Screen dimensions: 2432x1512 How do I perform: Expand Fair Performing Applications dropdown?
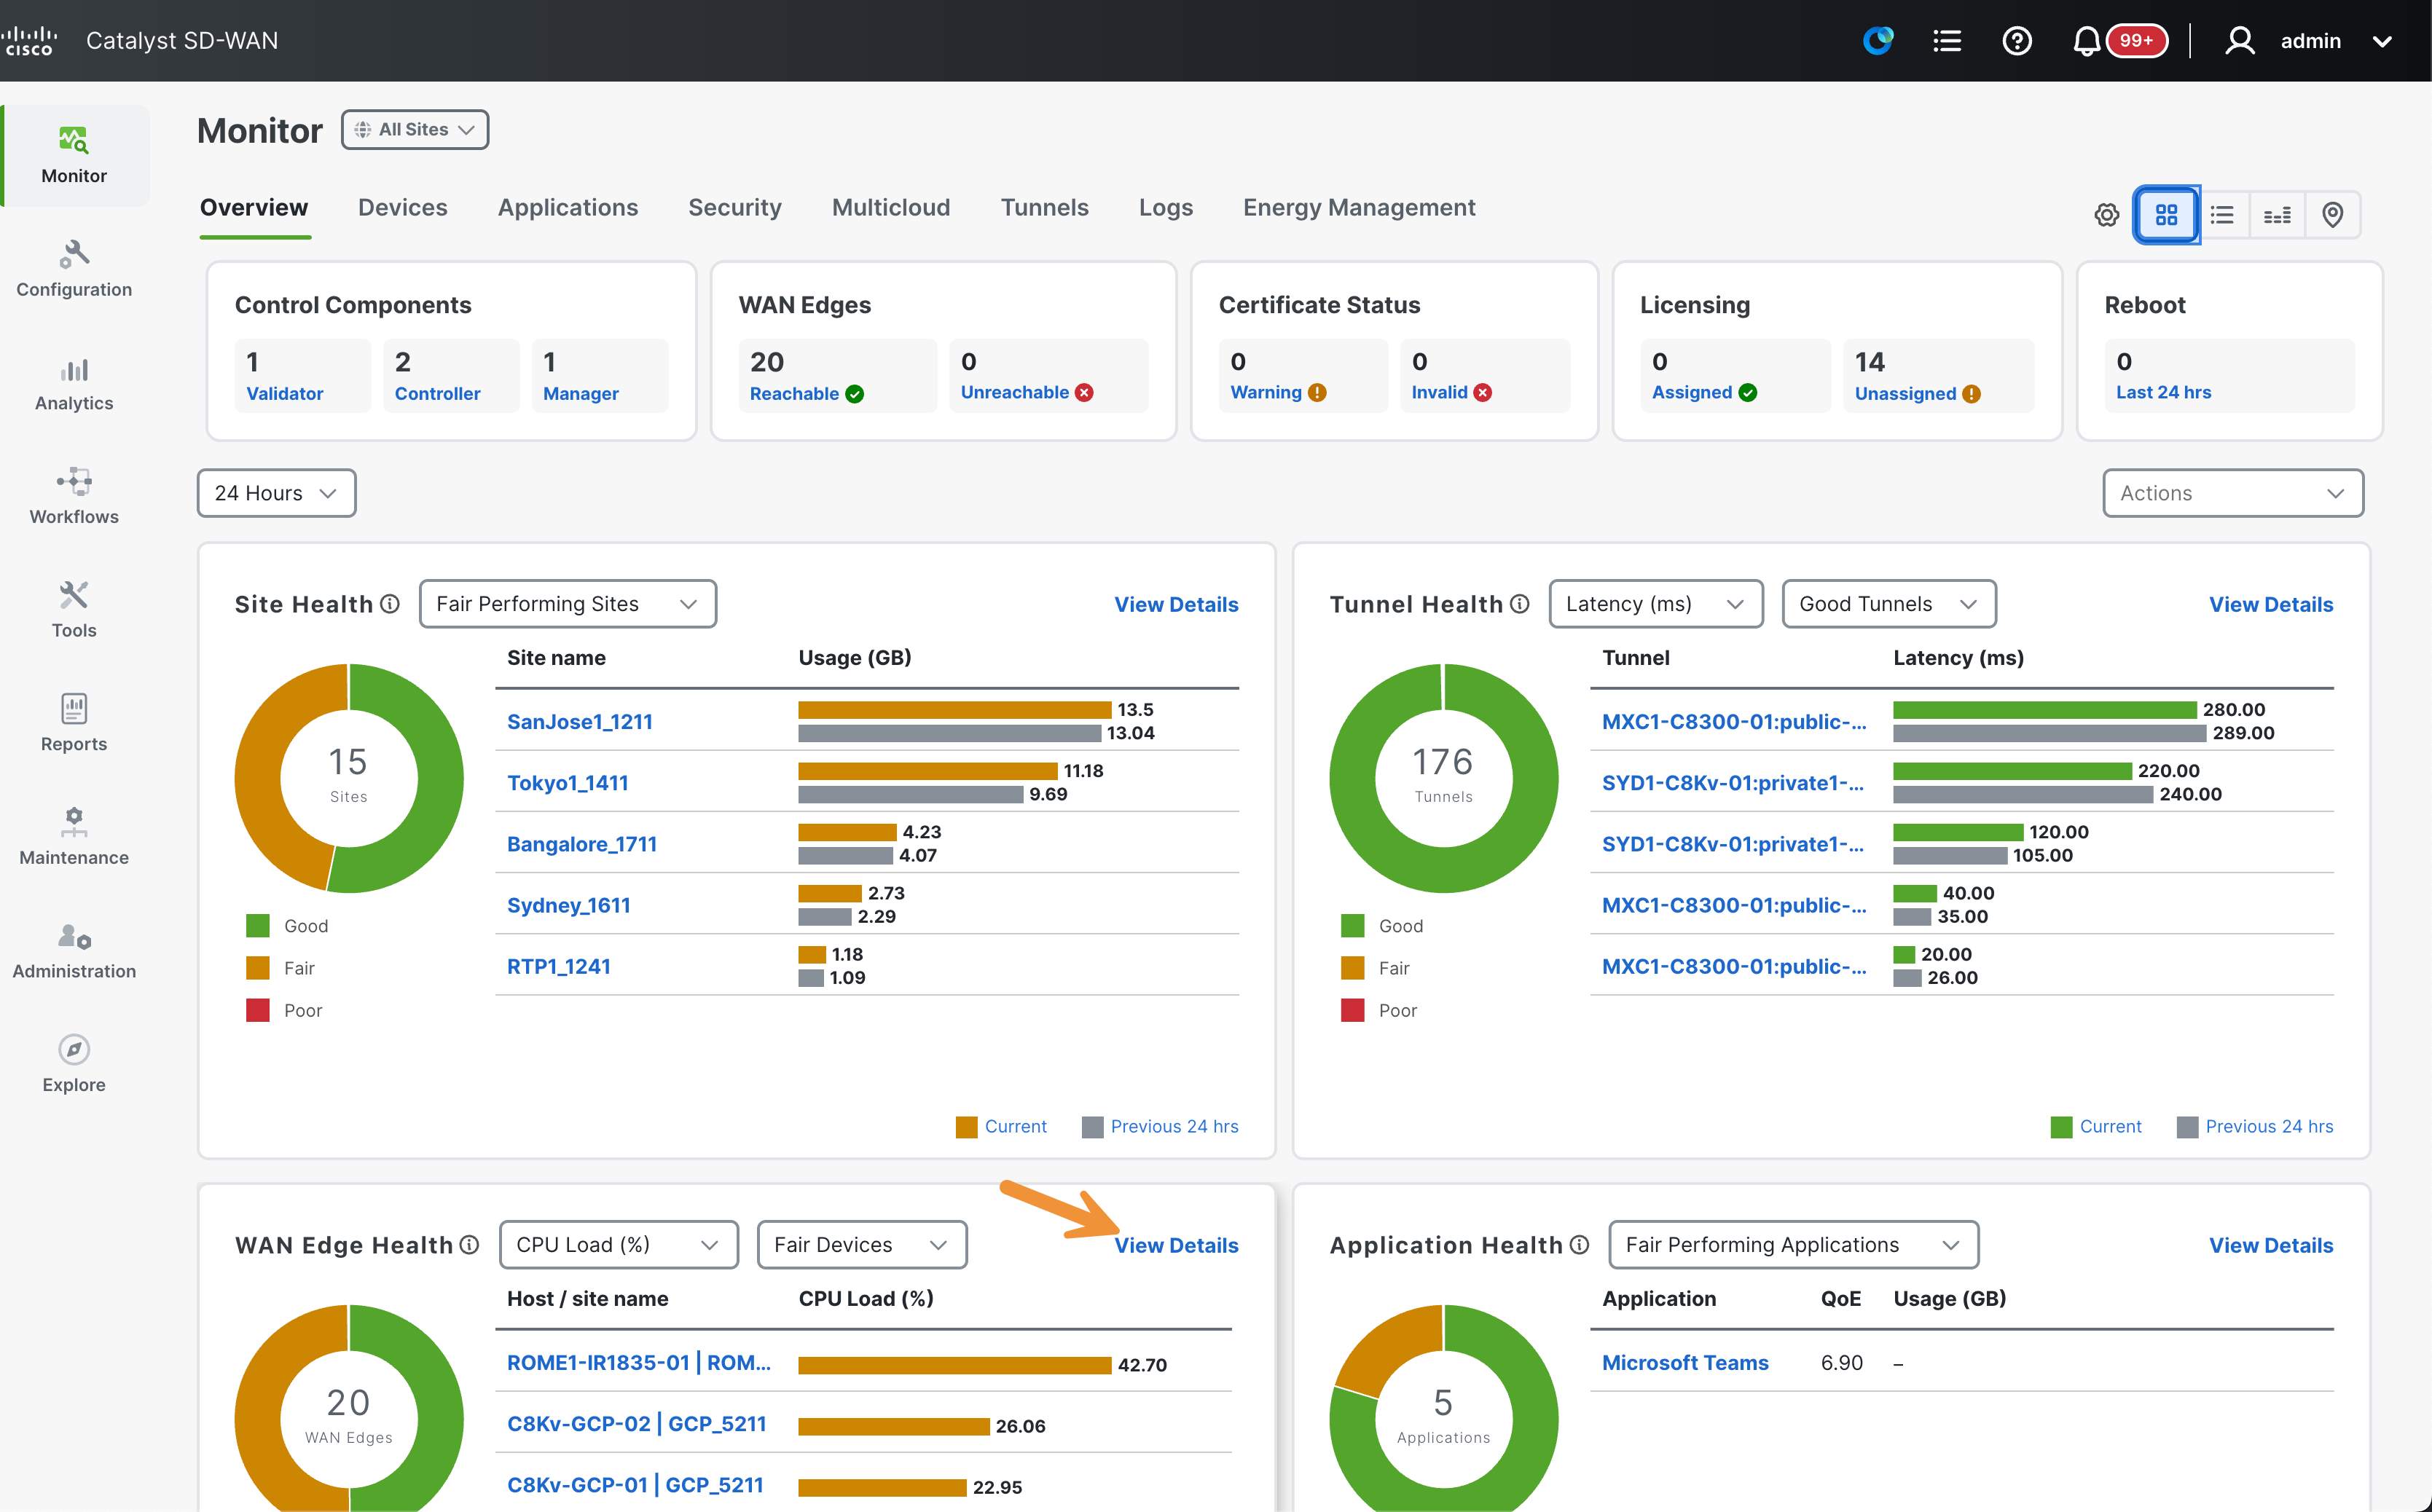pos(1794,1245)
